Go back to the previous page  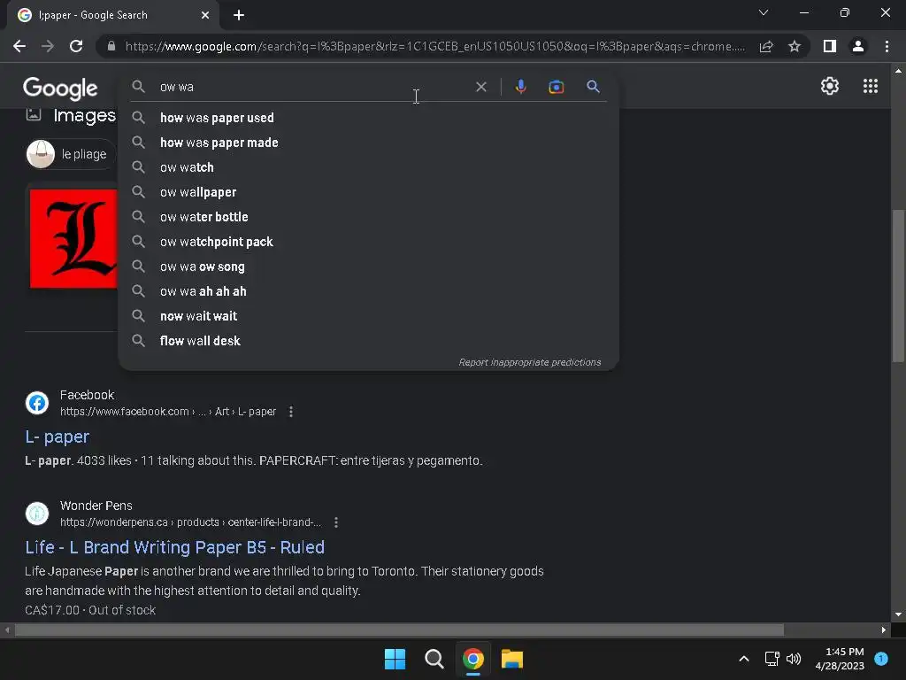pyautogui.click(x=19, y=46)
